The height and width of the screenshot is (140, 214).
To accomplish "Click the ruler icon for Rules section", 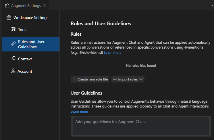I will pos(13,44).
